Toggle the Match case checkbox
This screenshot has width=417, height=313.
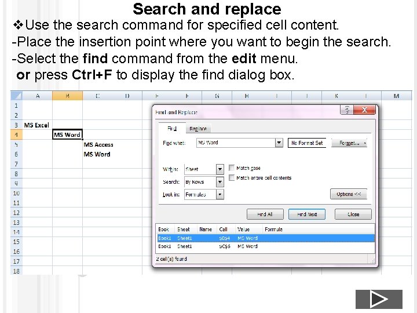point(232,168)
